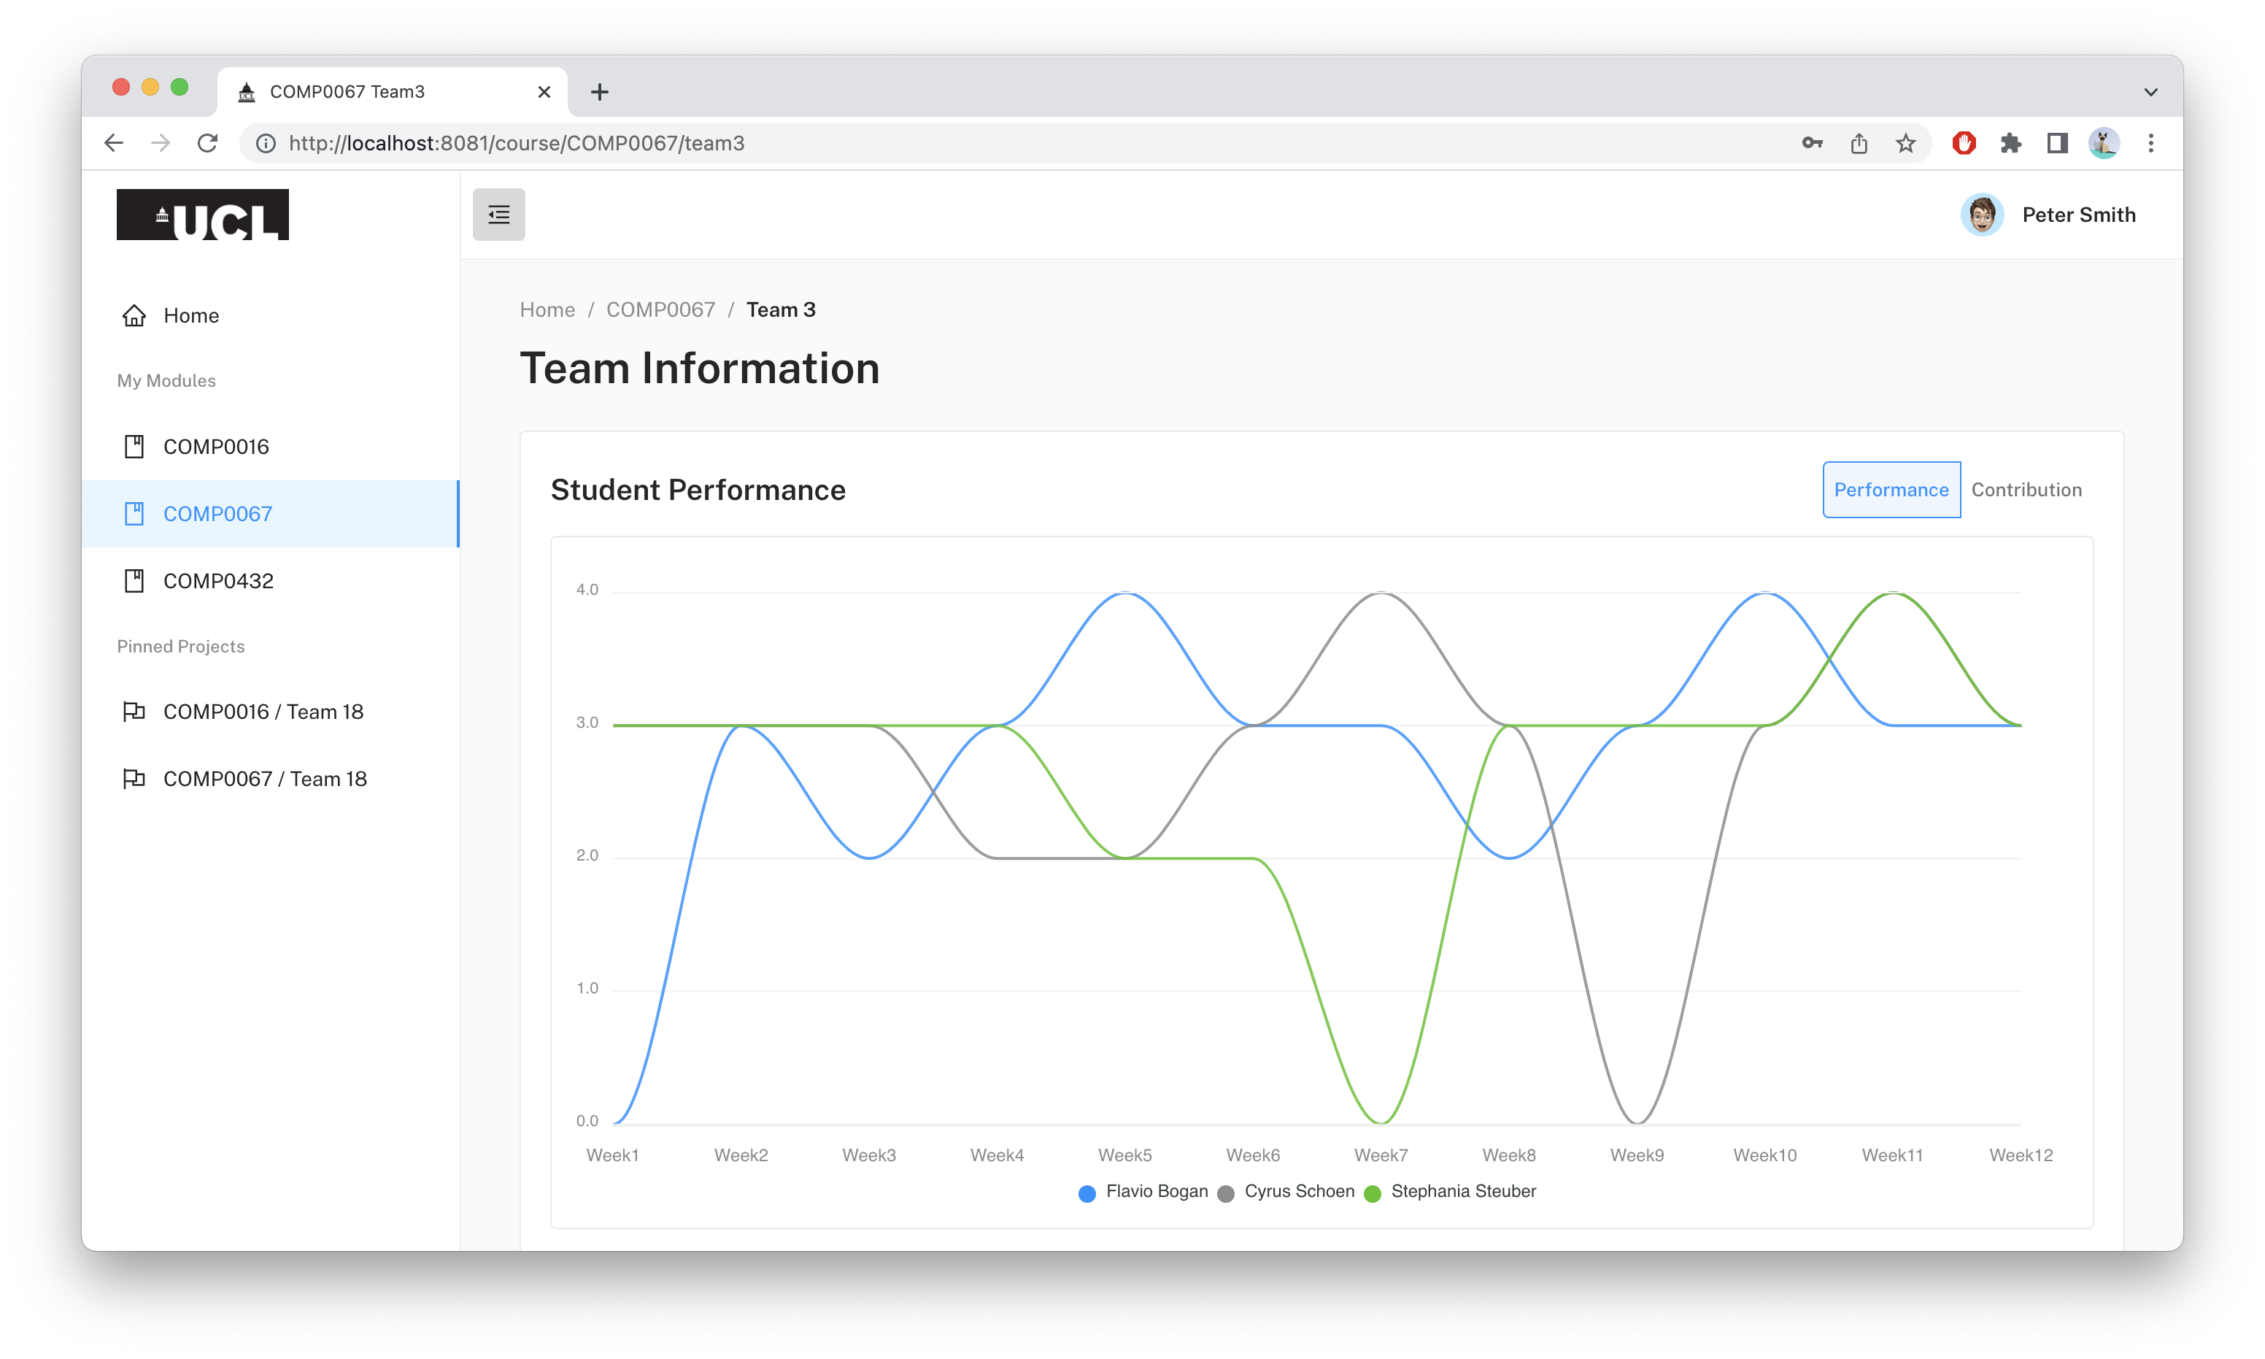The width and height of the screenshot is (2265, 1359).
Task: Click the UCL logo
Action: [202, 215]
